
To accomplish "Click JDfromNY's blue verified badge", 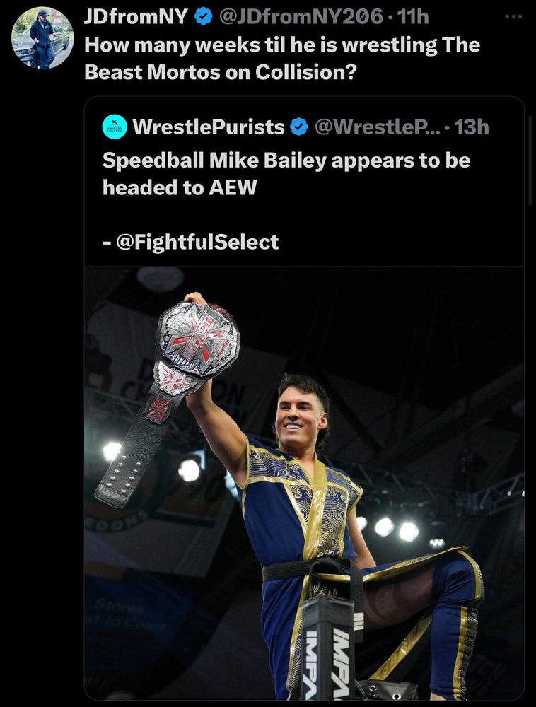I will (204, 17).
